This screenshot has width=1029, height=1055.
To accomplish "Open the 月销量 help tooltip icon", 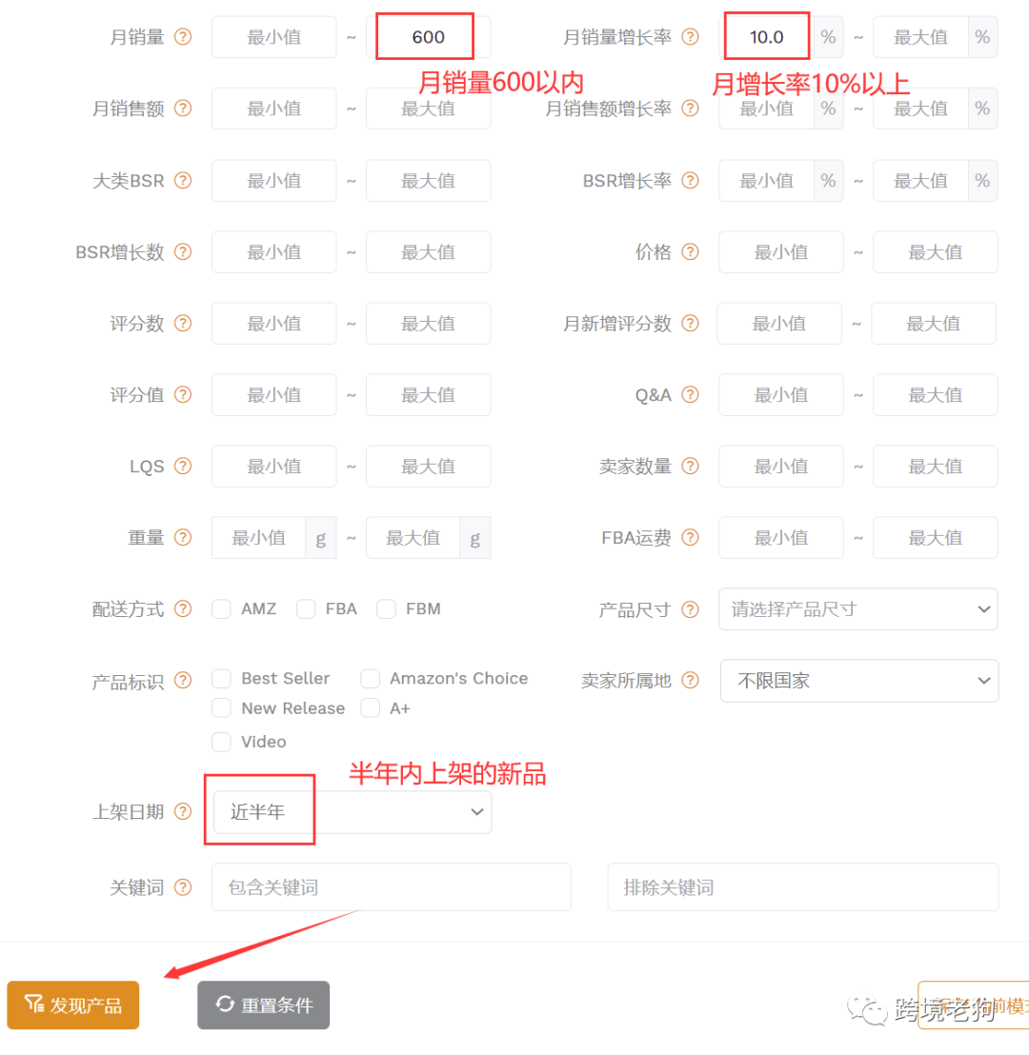I will coord(185,37).
